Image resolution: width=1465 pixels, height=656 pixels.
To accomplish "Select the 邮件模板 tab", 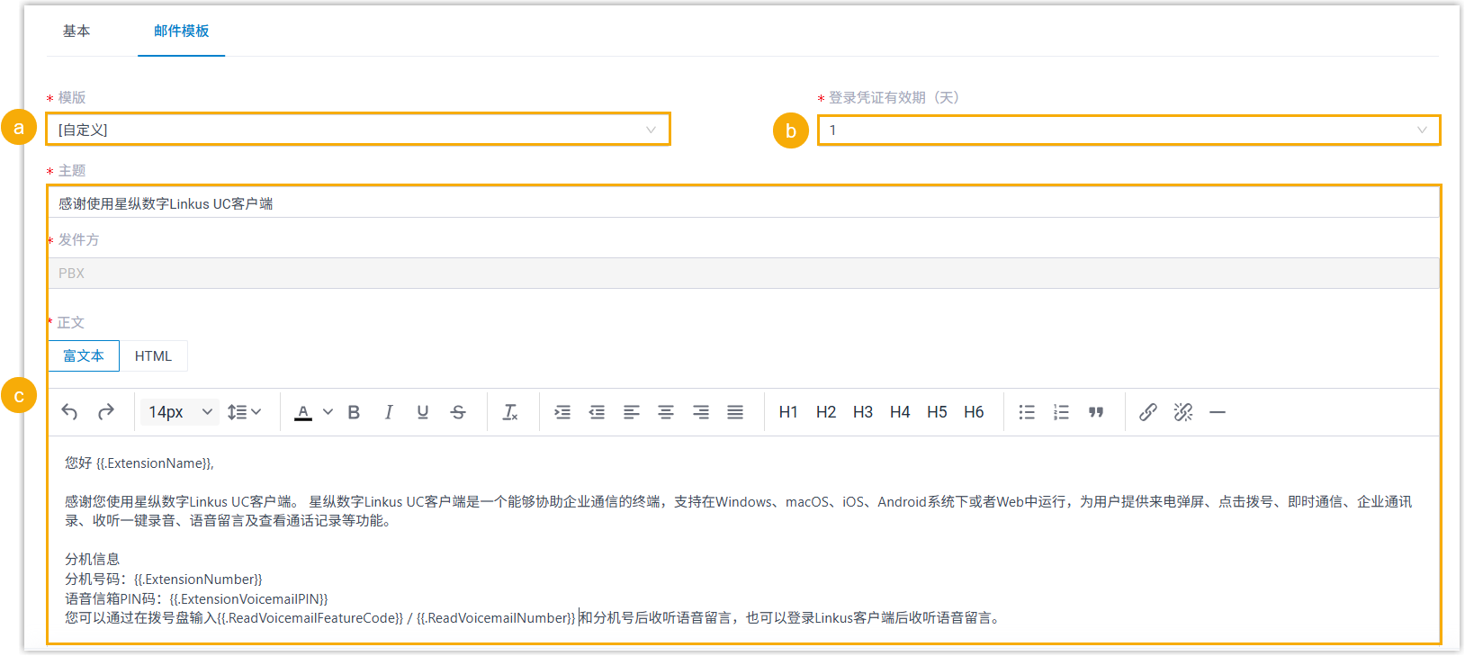I will [x=181, y=31].
